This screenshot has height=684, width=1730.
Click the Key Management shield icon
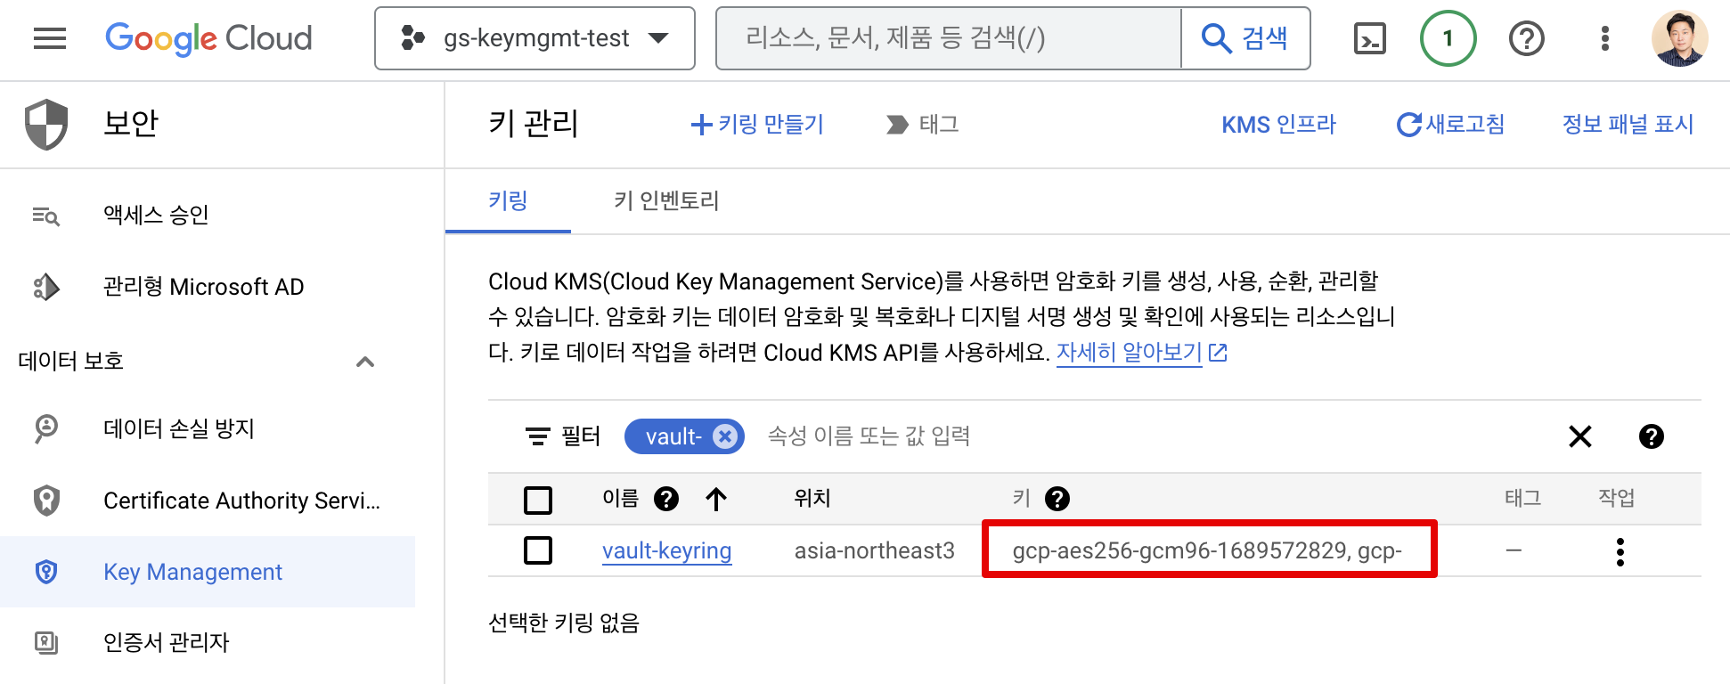click(x=46, y=572)
